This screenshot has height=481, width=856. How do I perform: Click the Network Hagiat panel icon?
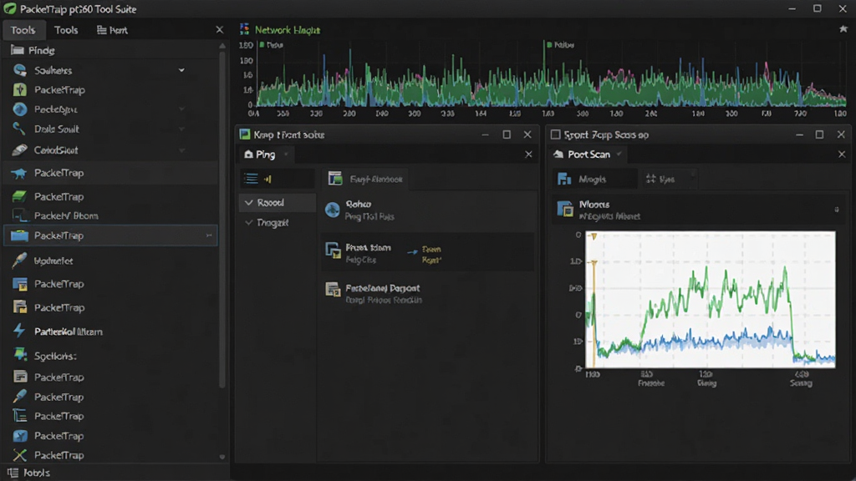click(x=245, y=29)
